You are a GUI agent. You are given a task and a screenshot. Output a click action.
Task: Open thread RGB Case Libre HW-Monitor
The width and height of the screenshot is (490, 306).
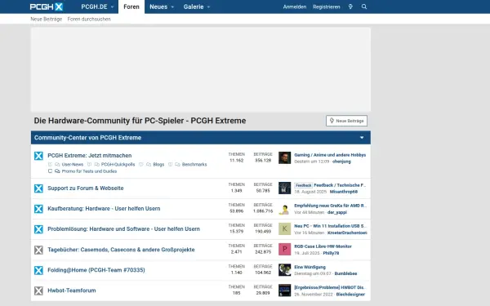323,246
